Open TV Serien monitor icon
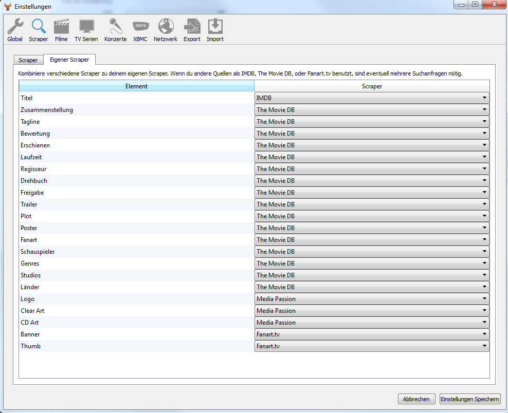 point(86,27)
